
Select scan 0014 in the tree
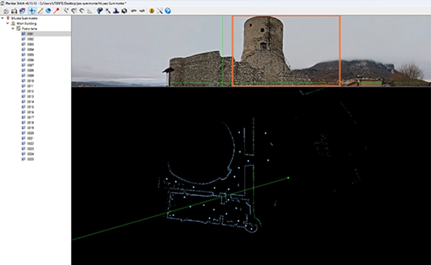31,101
